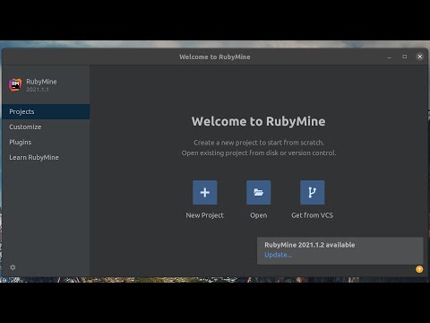Viewport: 430px width, 323px height.
Task: Click the Open label under folder icon
Action: (259, 215)
